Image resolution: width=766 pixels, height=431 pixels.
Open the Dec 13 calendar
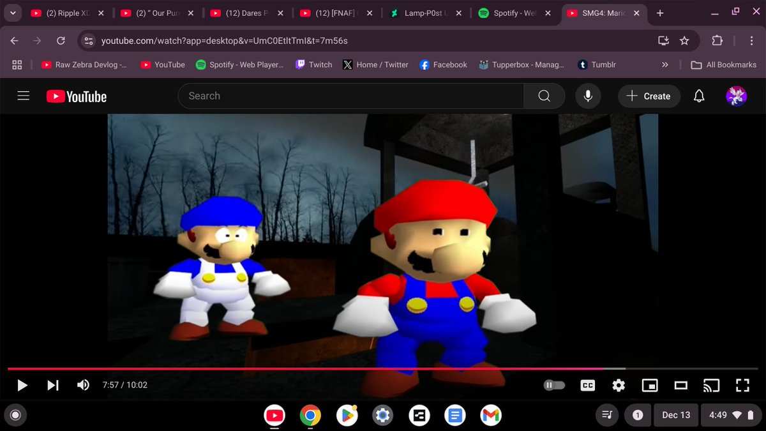point(676,415)
